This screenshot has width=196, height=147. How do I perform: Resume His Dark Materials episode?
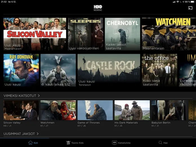(132, 110)
